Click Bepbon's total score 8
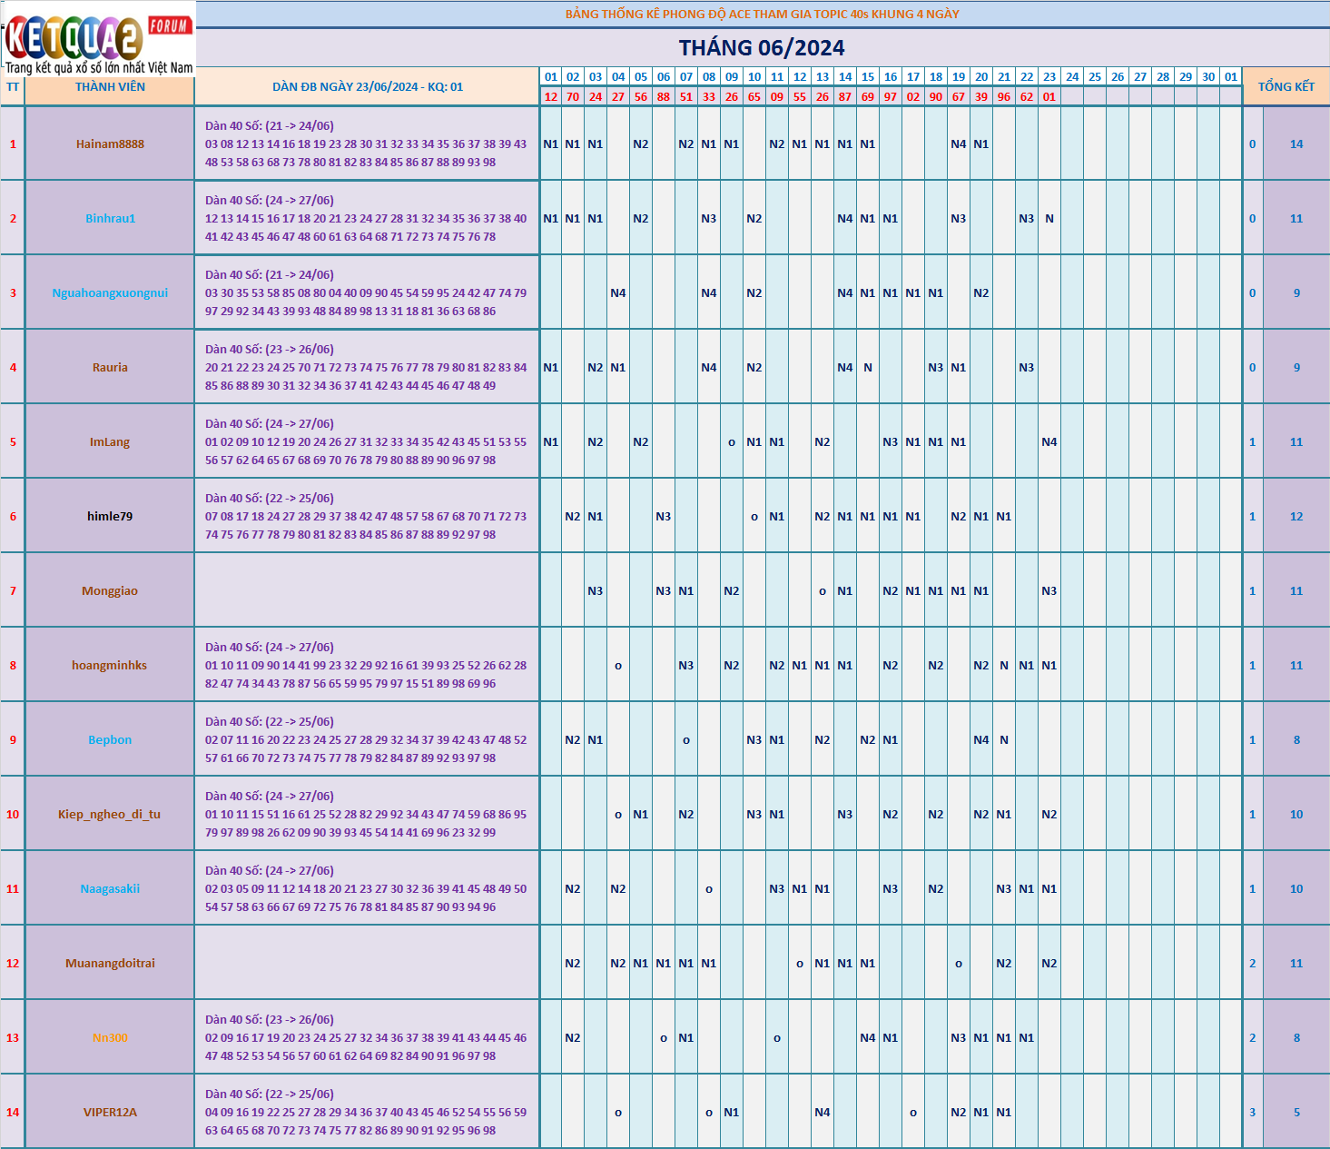 coord(1296,739)
